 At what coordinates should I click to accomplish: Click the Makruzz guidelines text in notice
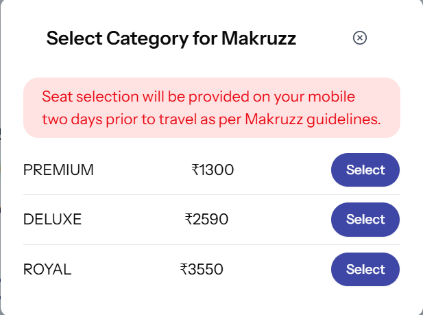click(x=313, y=119)
